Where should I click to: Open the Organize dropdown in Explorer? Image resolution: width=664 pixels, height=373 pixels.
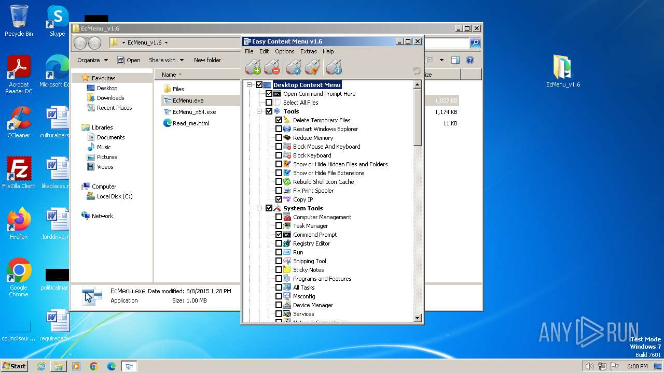92,60
